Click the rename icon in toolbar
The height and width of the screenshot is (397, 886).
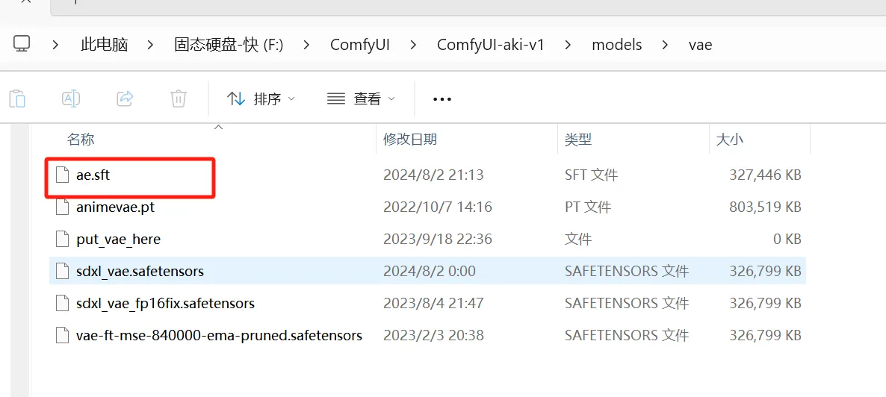(x=71, y=99)
